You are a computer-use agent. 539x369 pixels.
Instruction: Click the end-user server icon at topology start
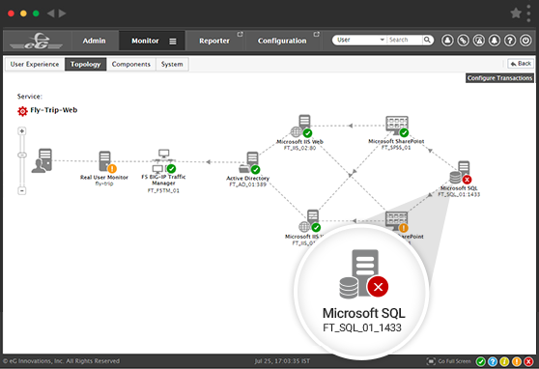click(x=42, y=160)
